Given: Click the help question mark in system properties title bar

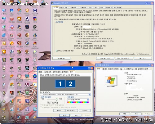Looking at the screenshot, I should [149, 65].
